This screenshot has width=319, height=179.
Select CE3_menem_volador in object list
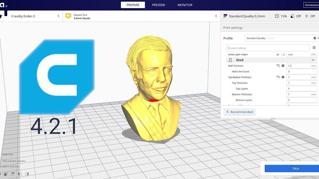tap(14, 161)
